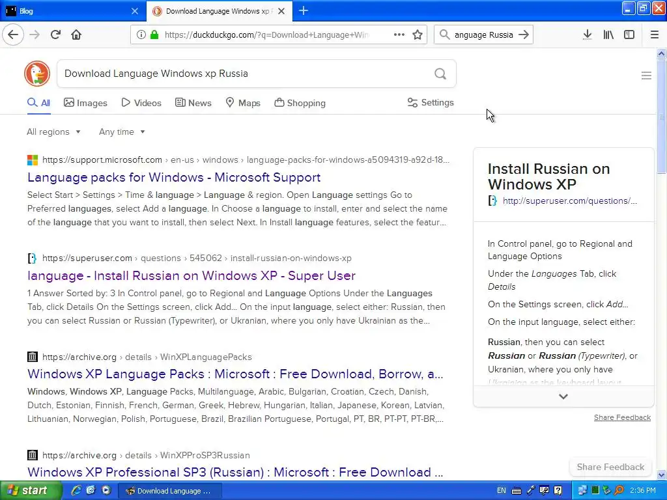Close the Download Language Windows xp tab
The height and width of the screenshot is (500, 667).
[x=281, y=11]
